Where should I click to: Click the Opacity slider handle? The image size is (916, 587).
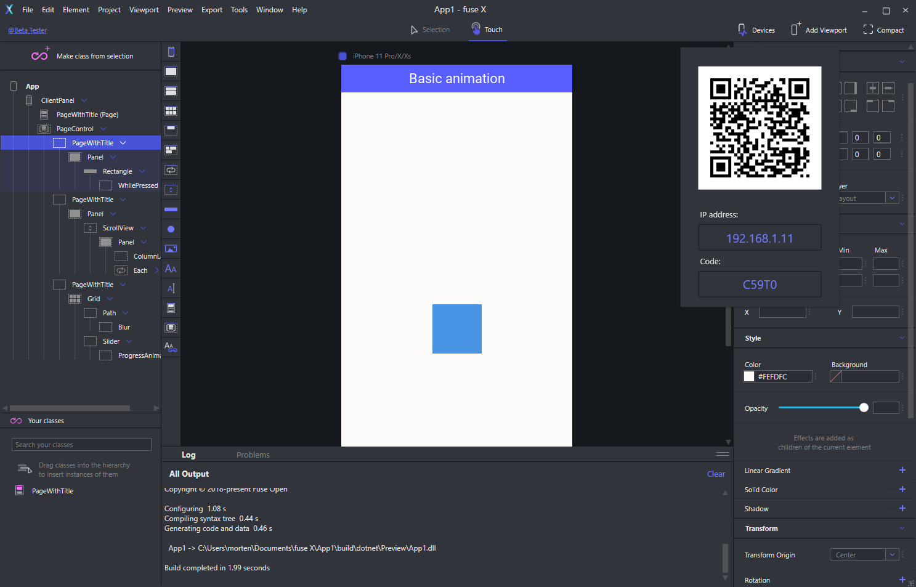864,408
